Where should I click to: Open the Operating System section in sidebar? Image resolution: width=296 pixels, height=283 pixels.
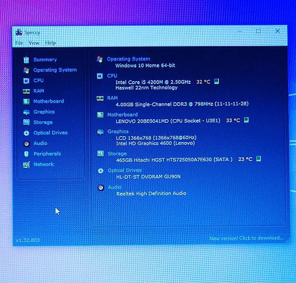pos(55,70)
